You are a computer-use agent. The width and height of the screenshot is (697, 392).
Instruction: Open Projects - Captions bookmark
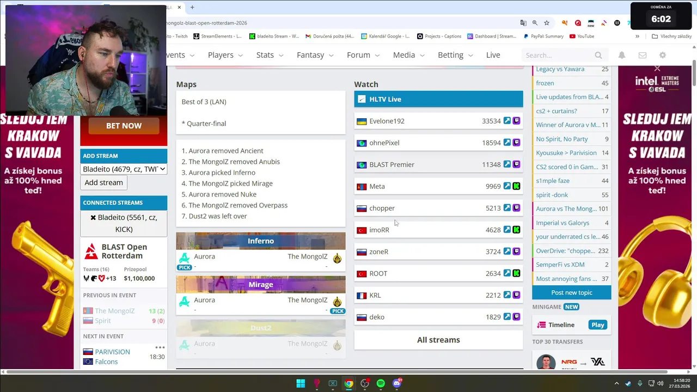pos(439,36)
